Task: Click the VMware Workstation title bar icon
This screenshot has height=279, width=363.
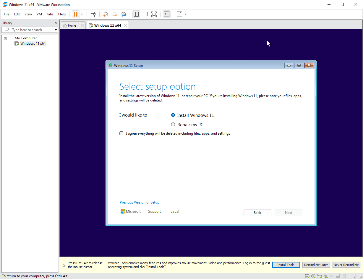Action: (5, 4)
